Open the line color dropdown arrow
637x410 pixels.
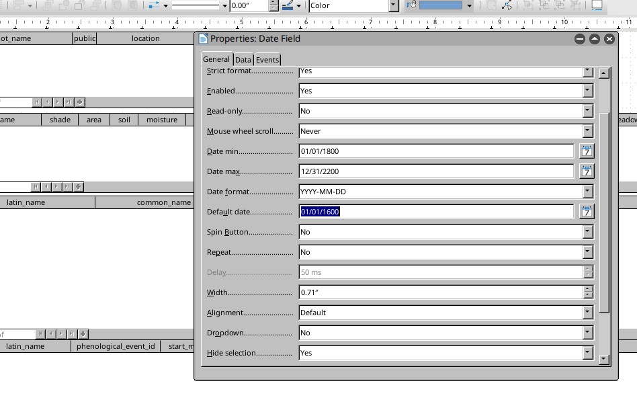click(x=298, y=5)
